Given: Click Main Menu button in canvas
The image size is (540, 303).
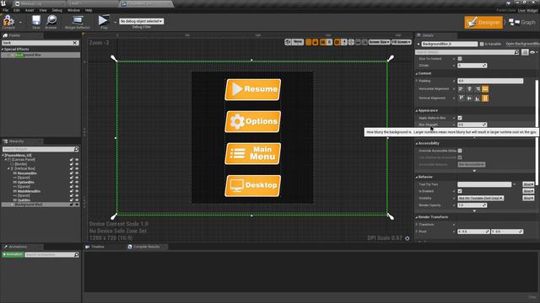Looking at the screenshot, I should 253,153.
